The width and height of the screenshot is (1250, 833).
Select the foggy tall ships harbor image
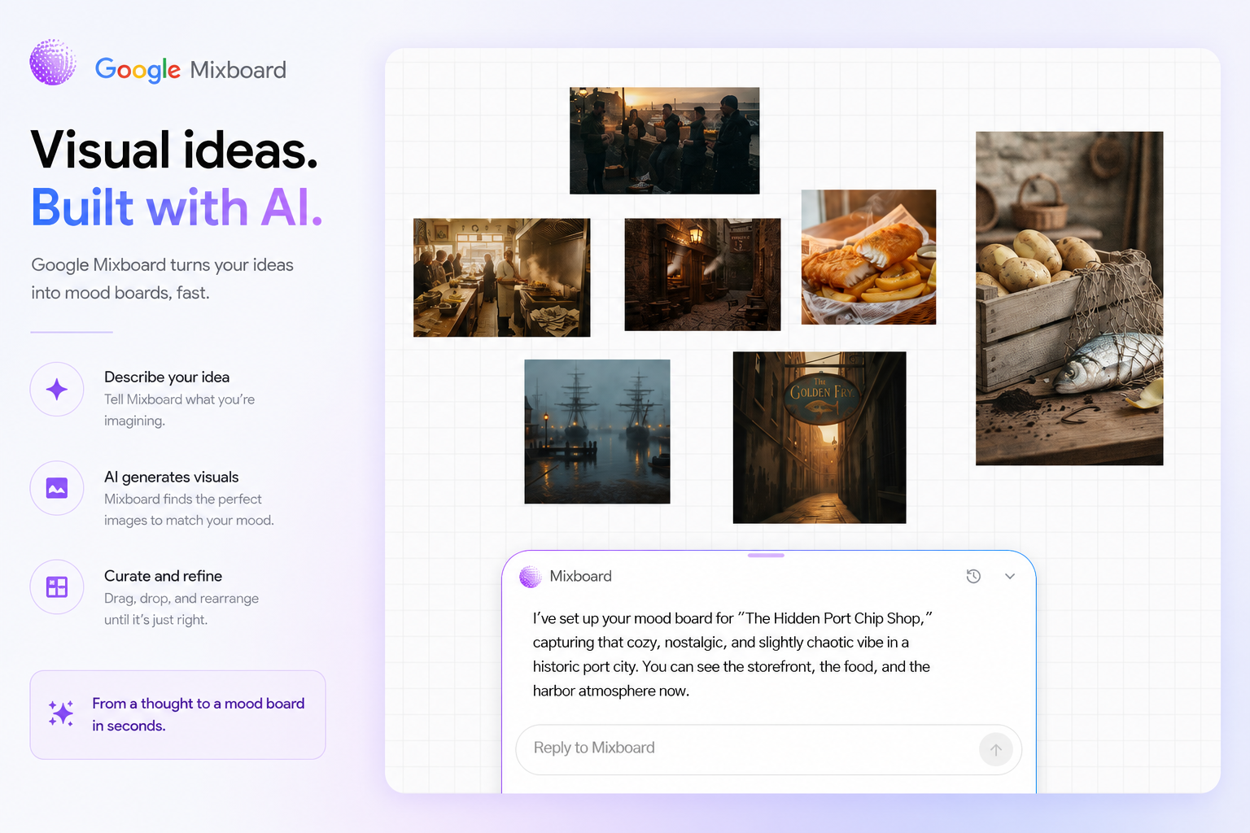[x=597, y=431]
